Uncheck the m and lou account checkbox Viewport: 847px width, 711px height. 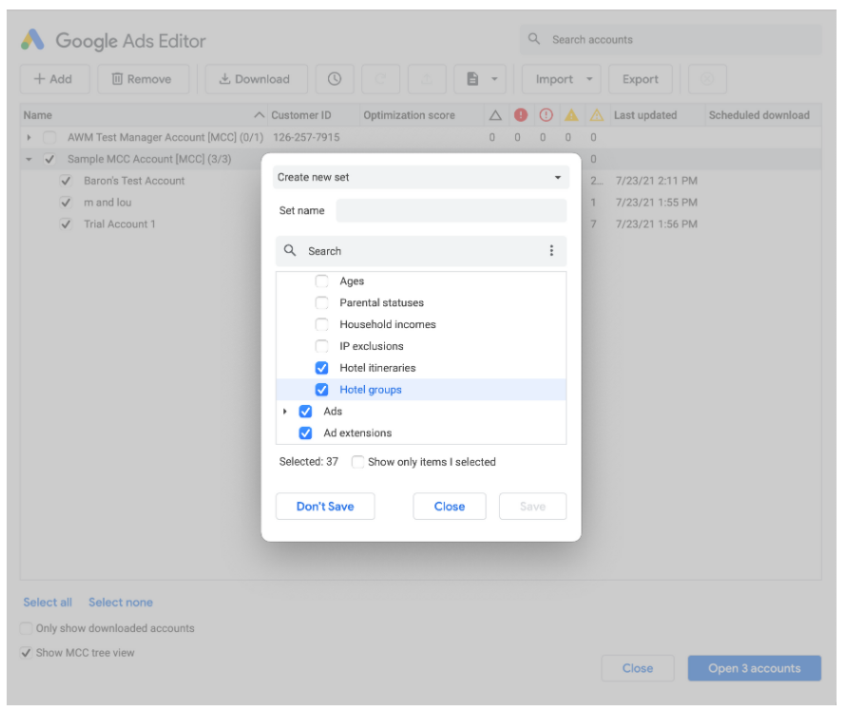coord(66,202)
